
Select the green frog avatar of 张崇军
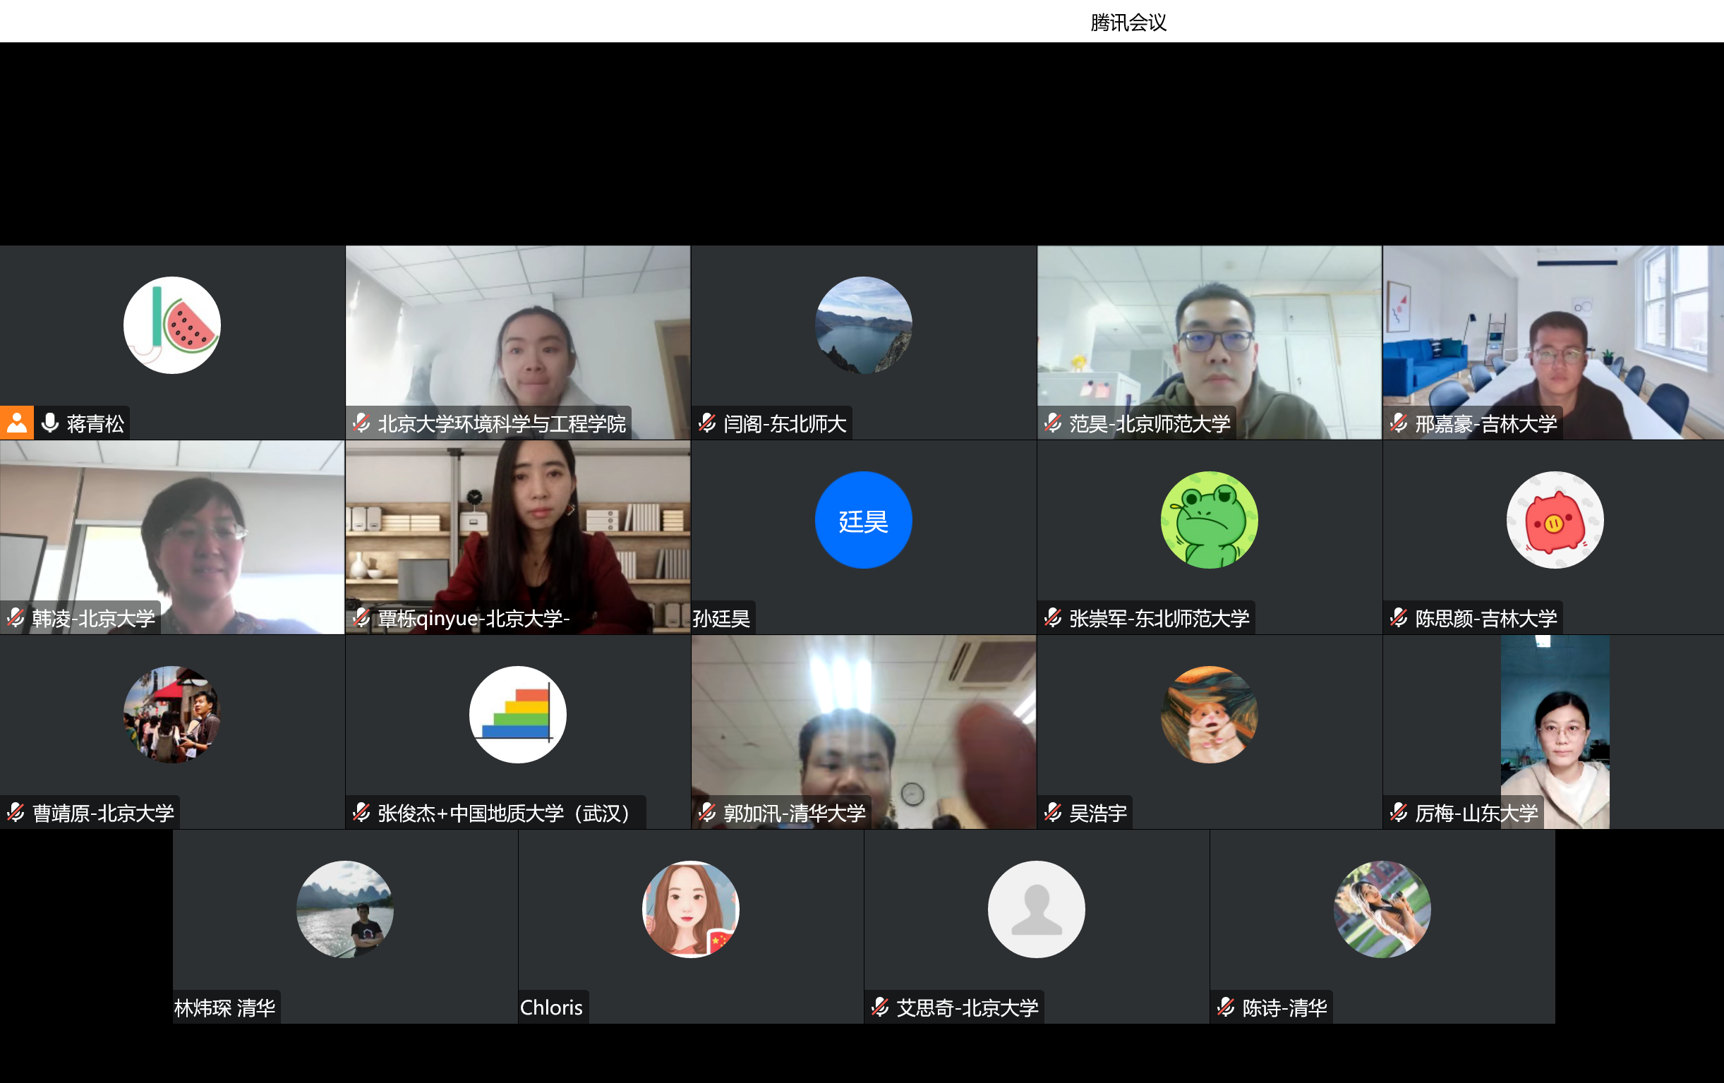coord(1210,520)
